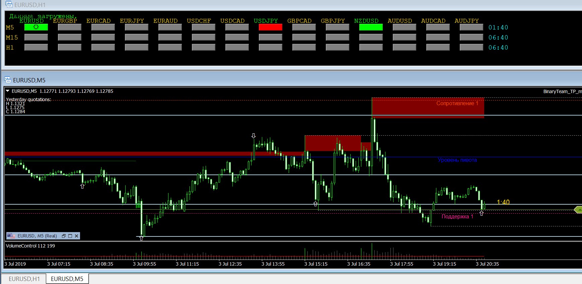Click the red M5 USDJPY signal cell
582x284 pixels.
(271, 27)
